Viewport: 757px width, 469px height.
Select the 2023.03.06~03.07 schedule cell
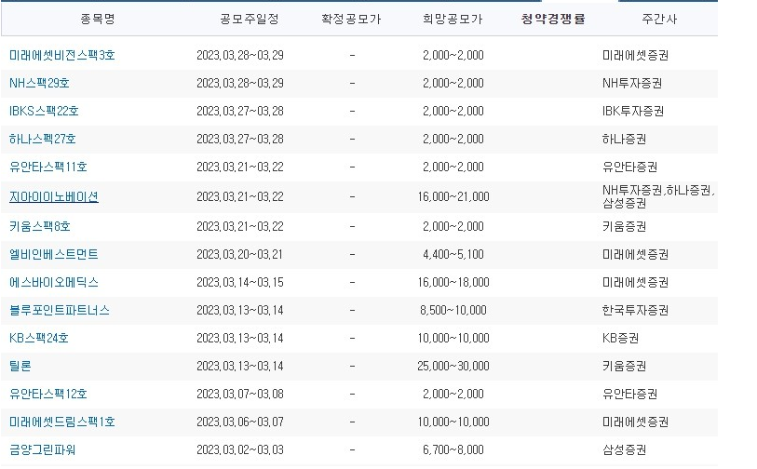[x=240, y=422]
